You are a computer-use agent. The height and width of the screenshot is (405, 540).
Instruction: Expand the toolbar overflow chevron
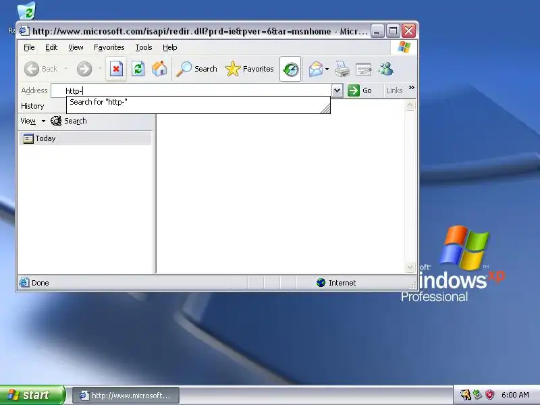click(412, 88)
